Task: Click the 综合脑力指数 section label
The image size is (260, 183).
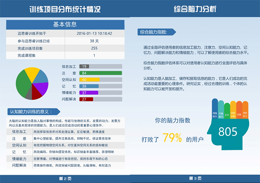Action: (156, 32)
